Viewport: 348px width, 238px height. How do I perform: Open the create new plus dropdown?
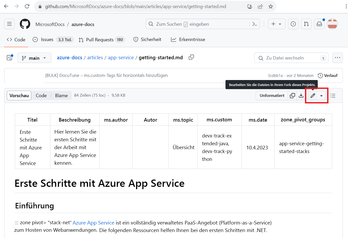[277, 24]
